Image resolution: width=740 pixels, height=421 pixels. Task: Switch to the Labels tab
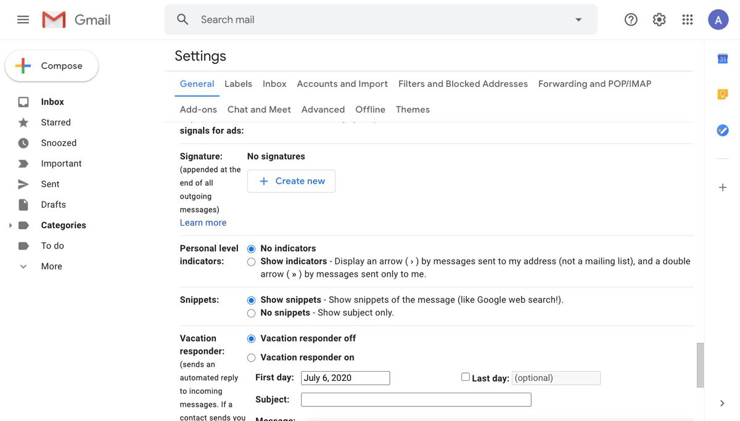[238, 84]
